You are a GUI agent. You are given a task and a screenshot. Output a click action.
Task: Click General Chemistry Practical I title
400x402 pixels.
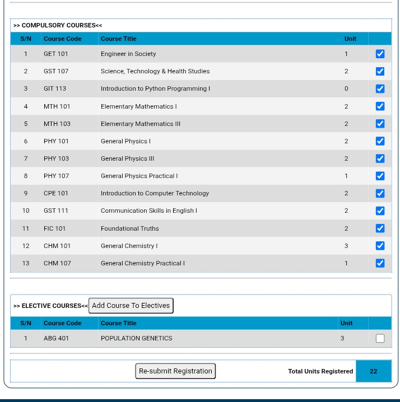tap(143, 263)
